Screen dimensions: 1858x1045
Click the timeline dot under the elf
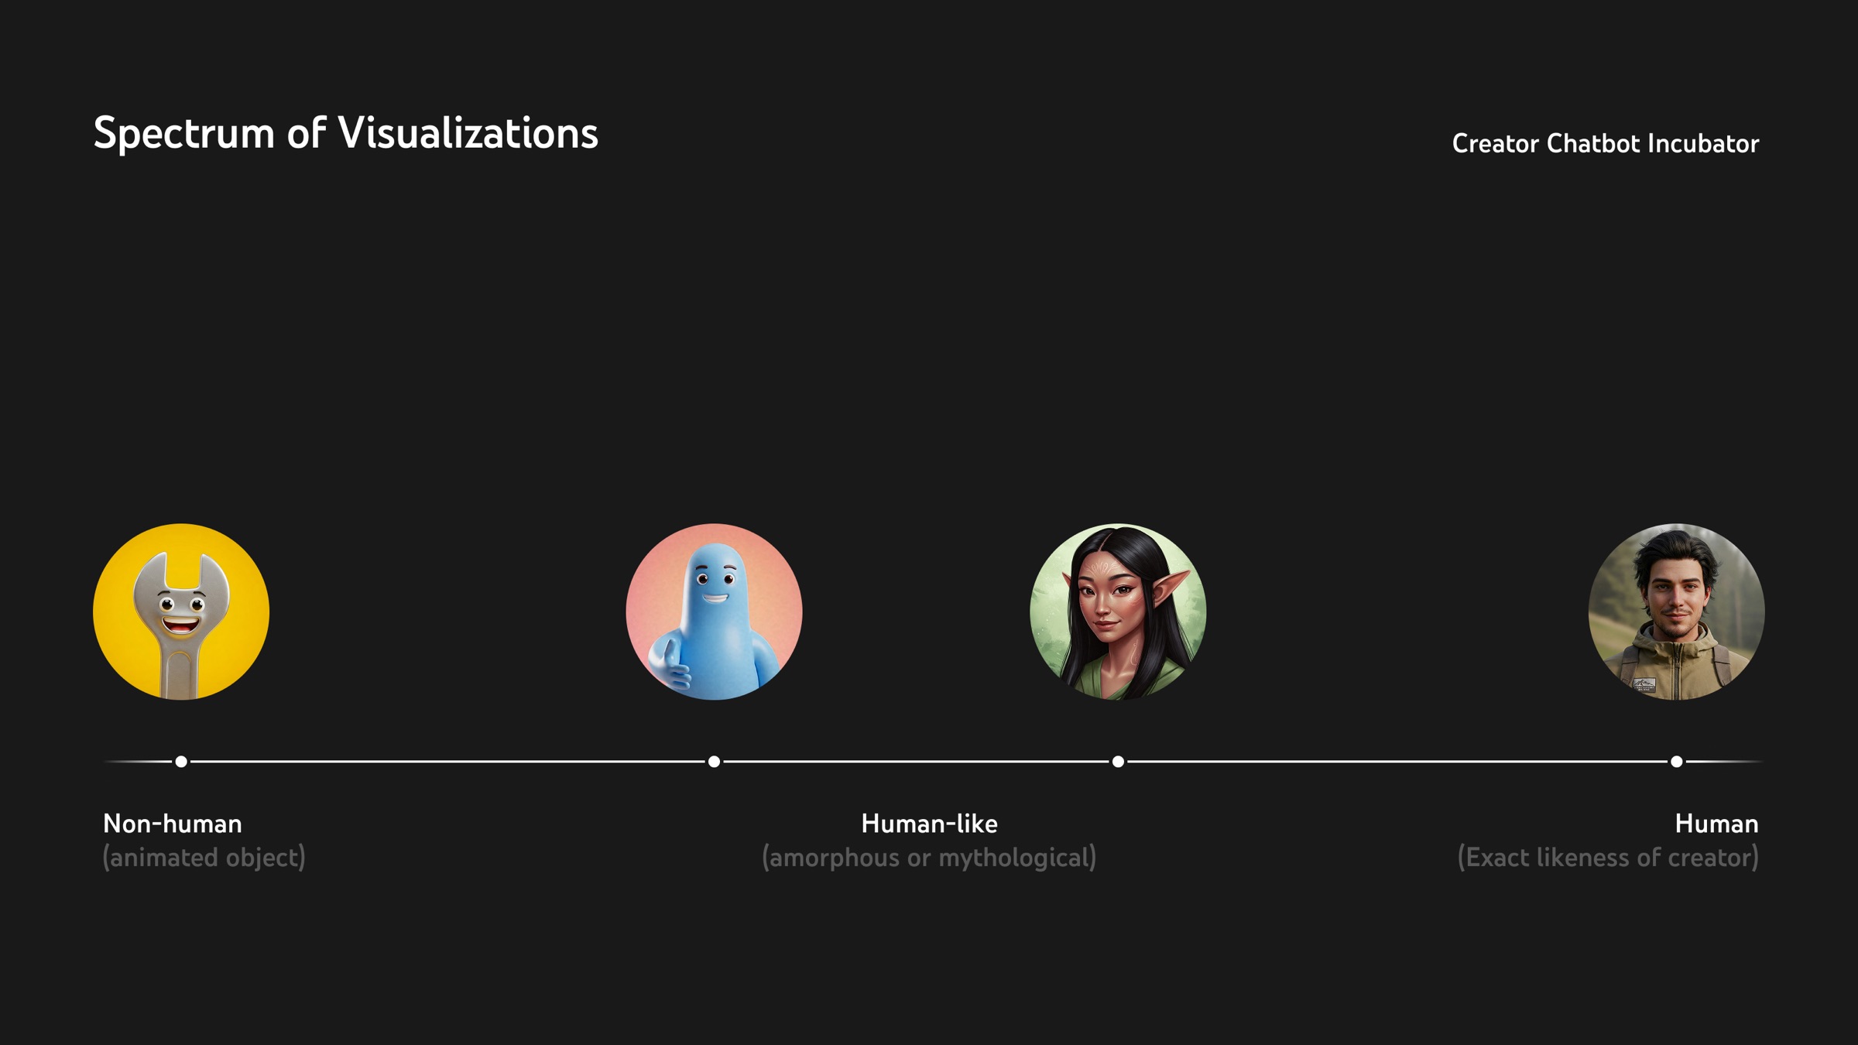pos(1118,762)
